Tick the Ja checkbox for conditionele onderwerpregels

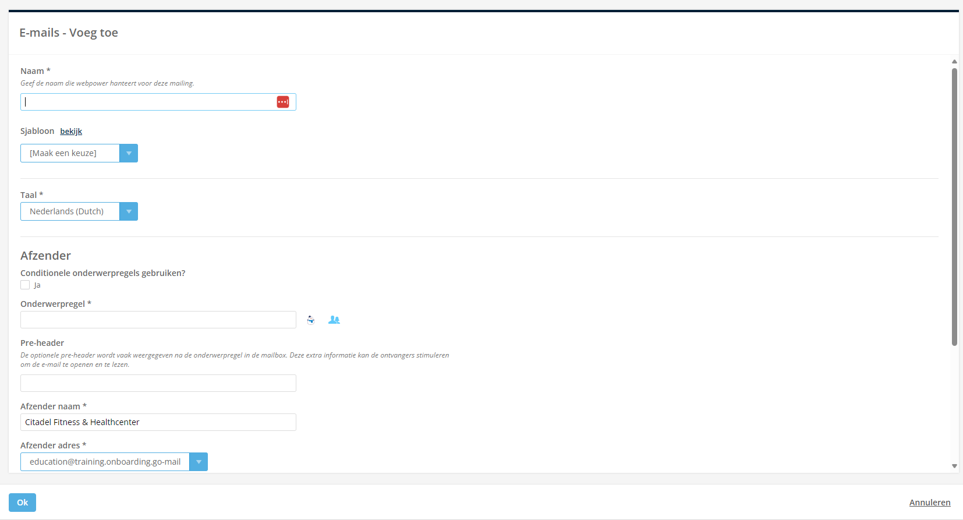click(x=25, y=285)
